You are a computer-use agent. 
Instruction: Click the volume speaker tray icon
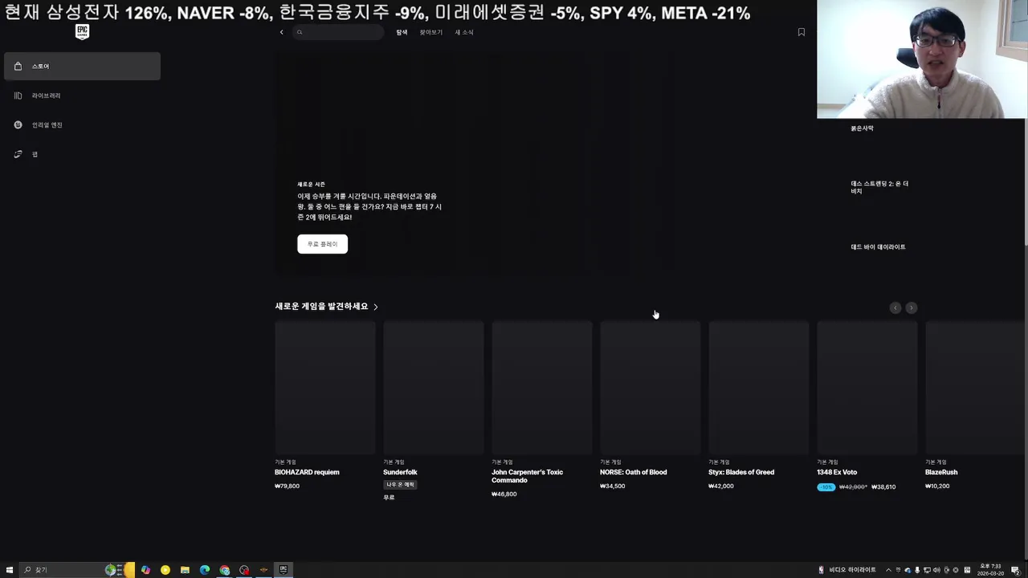(936, 570)
